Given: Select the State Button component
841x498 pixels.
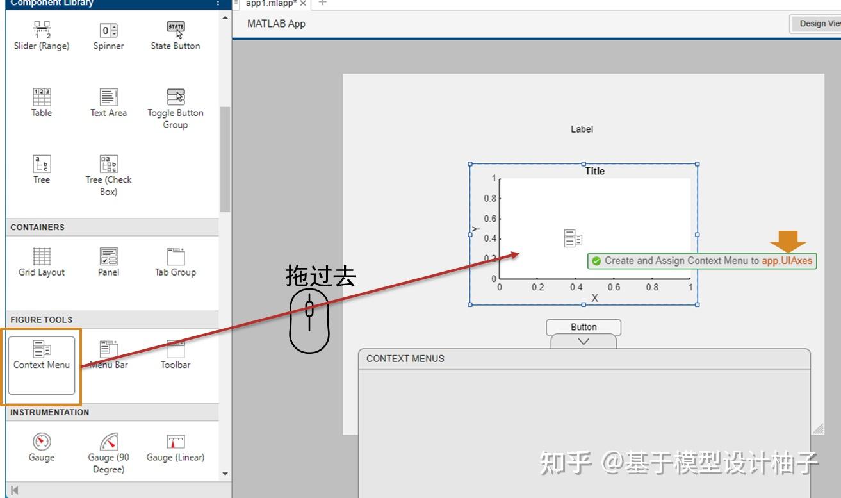Looking at the screenshot, I should [x=175, y=33].
